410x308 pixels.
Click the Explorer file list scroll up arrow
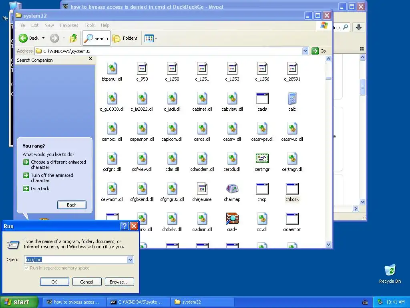328,59
